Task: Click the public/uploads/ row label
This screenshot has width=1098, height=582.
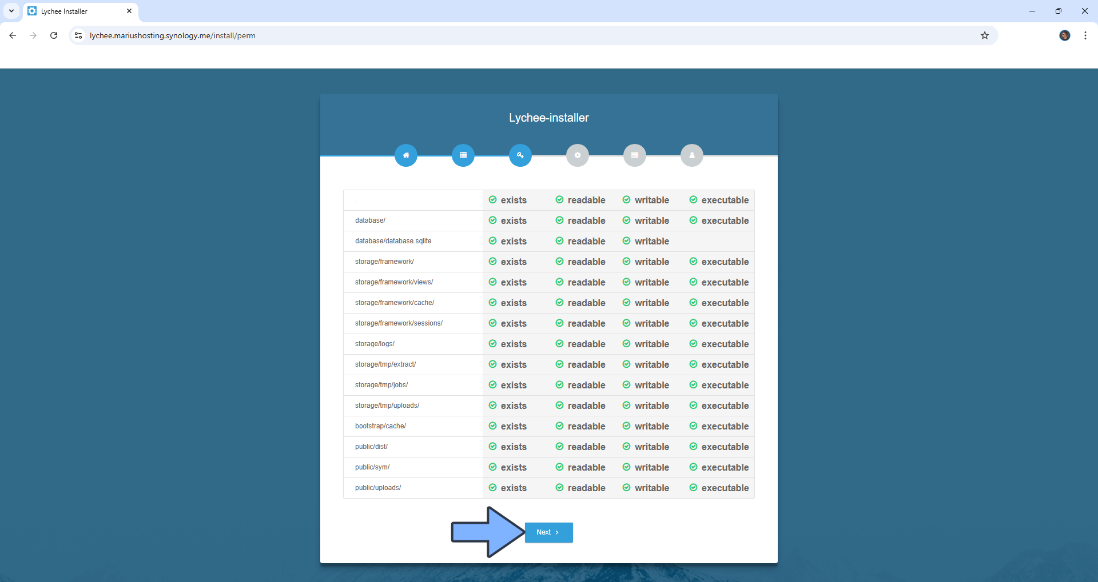Action: (378, 488)
